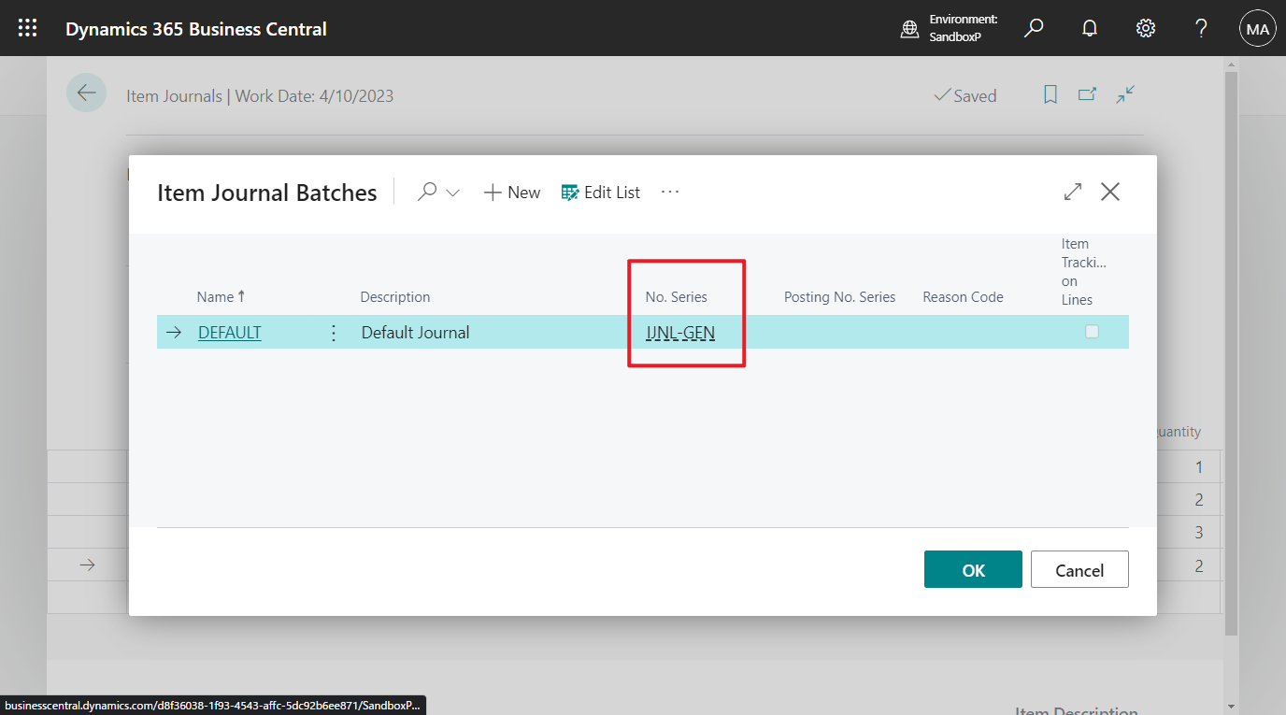This screenshot has width=1286, height=715.
Task: Open the notifications bell
Action: (x=1090, y=27)
